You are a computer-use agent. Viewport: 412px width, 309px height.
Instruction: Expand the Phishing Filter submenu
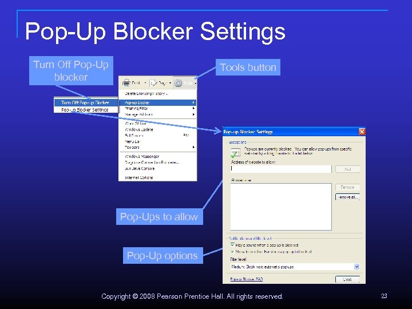(158, 108)
